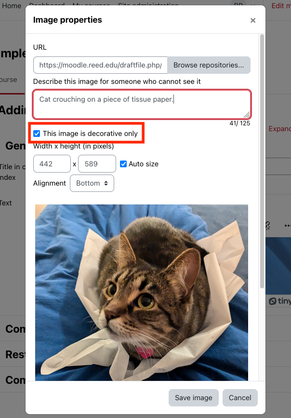Open the editor more options ellipsis
Viewport: 291px width, 418px height.
click(x=288, y=226)
